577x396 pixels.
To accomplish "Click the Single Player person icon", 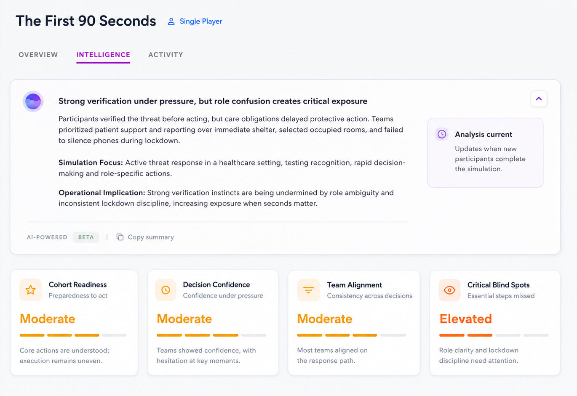I will [x=171, y=21].
